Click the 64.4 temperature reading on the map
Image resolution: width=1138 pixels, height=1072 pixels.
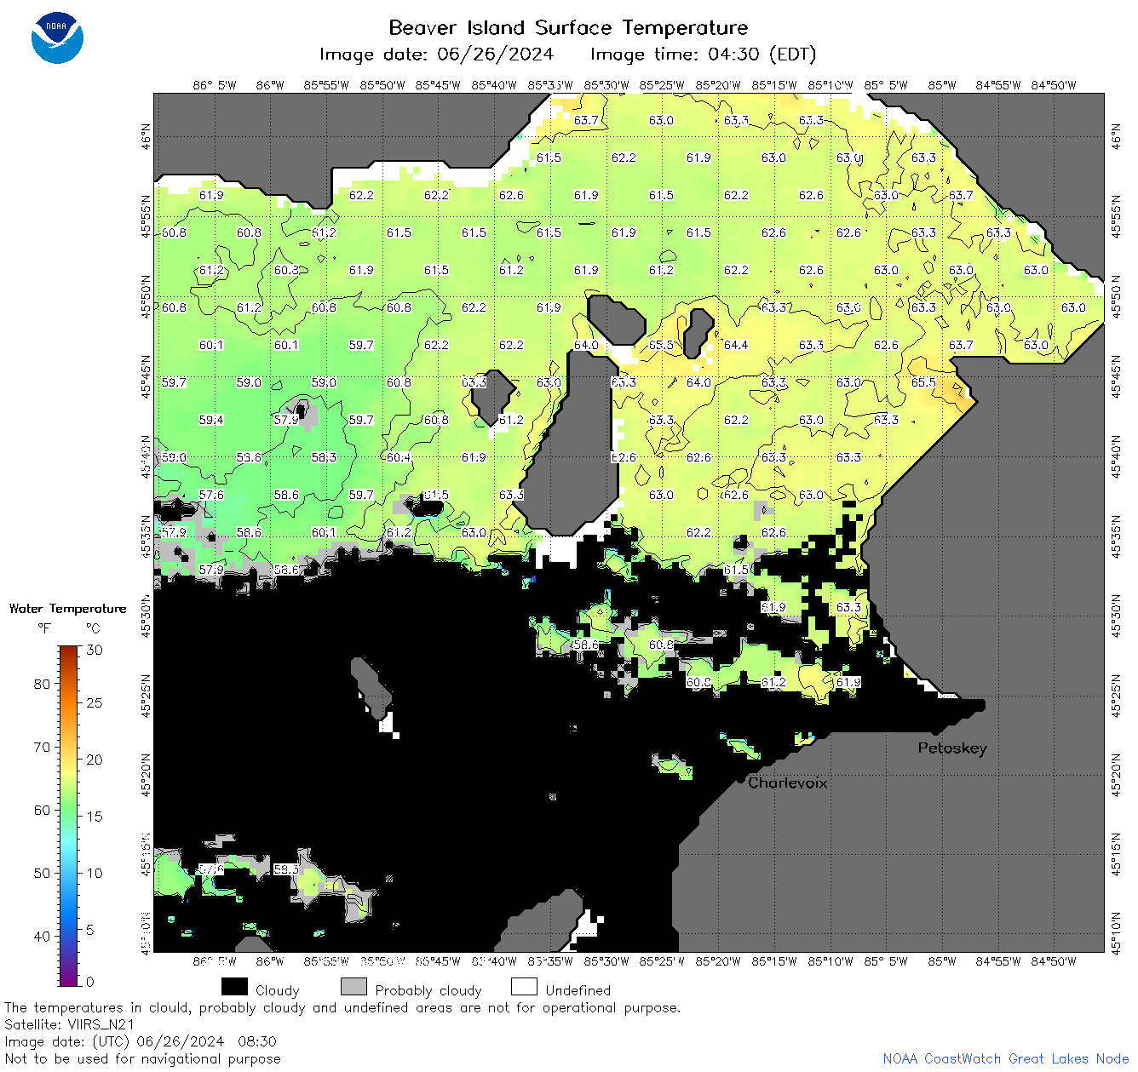736,345
